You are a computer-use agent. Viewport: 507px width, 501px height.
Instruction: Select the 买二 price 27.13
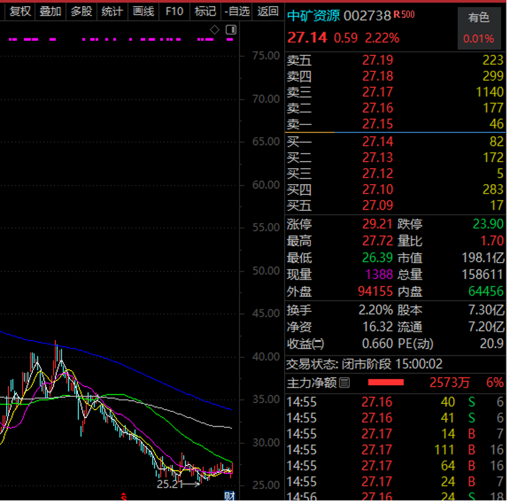point(377,157)
